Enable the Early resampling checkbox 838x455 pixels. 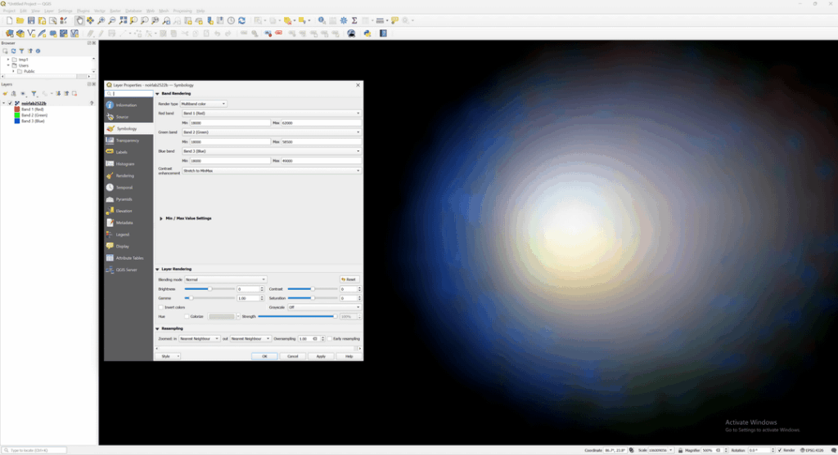point(330,339)
